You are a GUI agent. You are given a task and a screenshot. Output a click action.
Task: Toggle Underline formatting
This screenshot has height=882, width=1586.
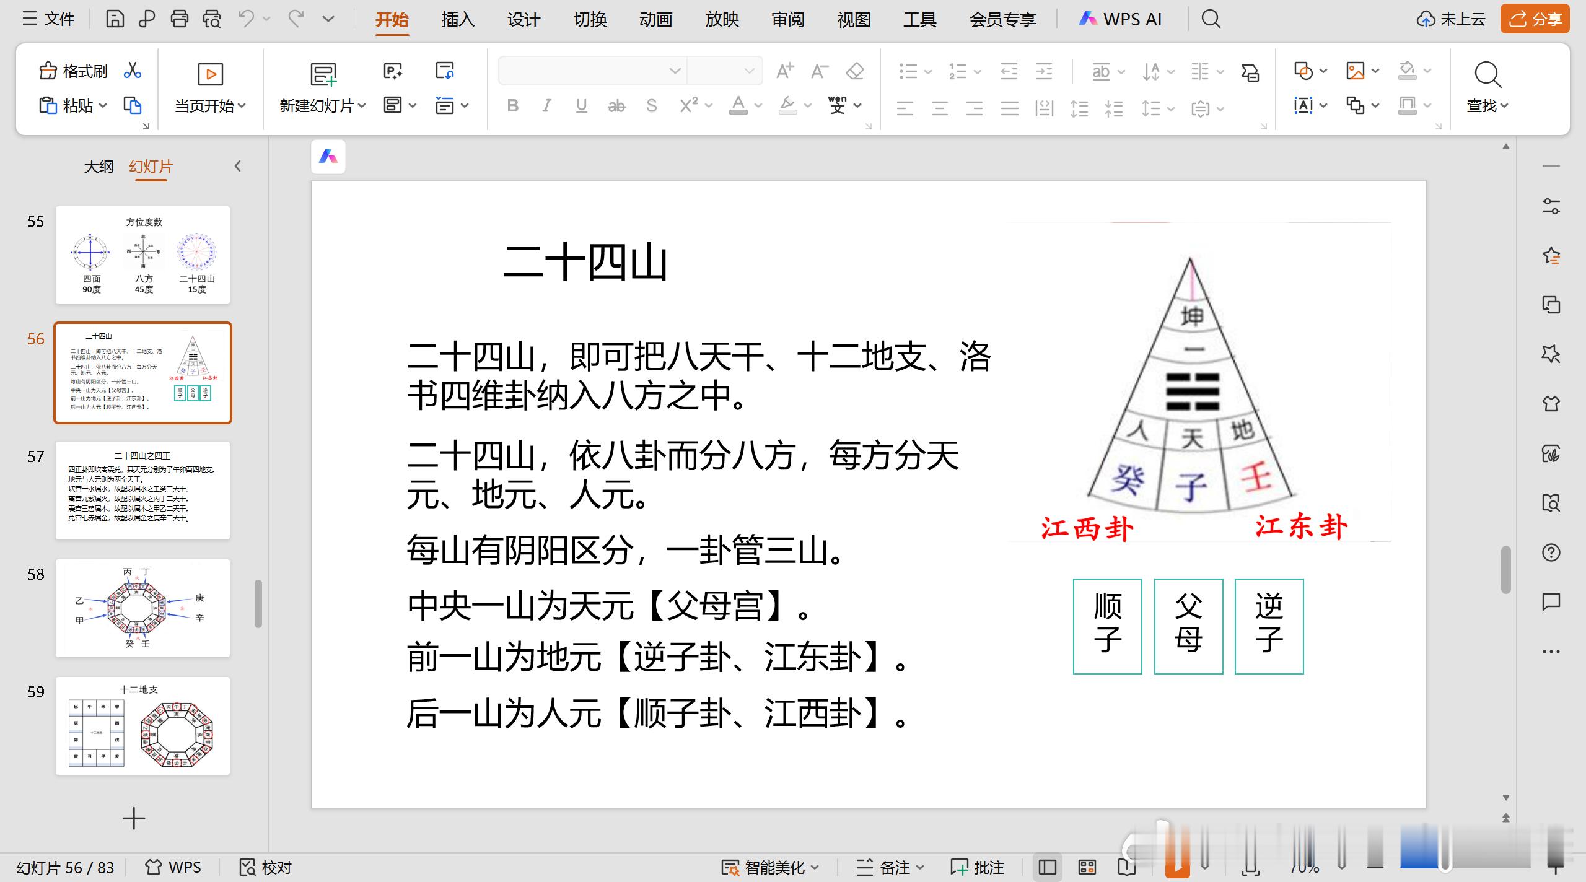coord(581,106)
